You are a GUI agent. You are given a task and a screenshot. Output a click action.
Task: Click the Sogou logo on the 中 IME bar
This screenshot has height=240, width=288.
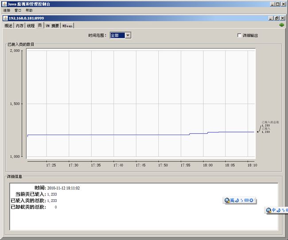(x=269, y=210)
